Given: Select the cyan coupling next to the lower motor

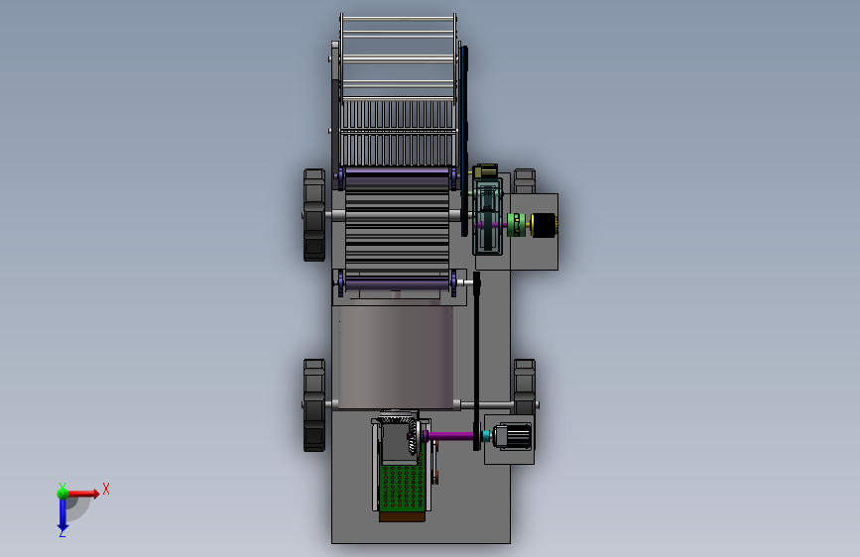Looking at the screenshot, I should 486,436.
